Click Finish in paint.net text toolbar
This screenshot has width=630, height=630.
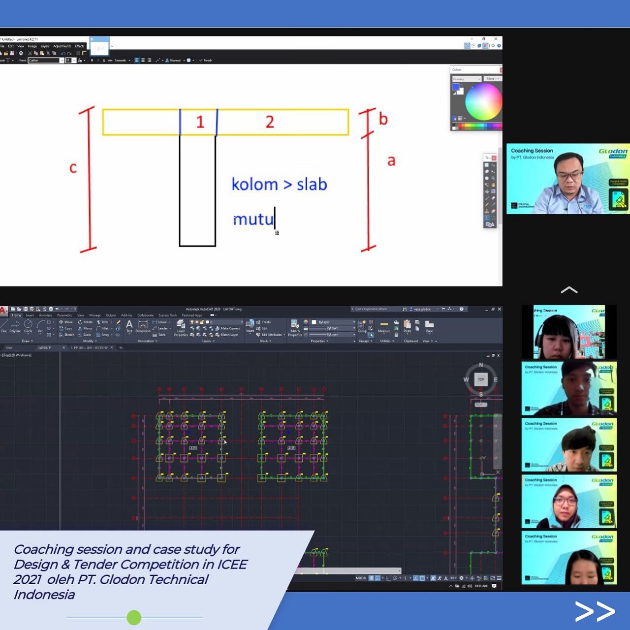[206, 61]
